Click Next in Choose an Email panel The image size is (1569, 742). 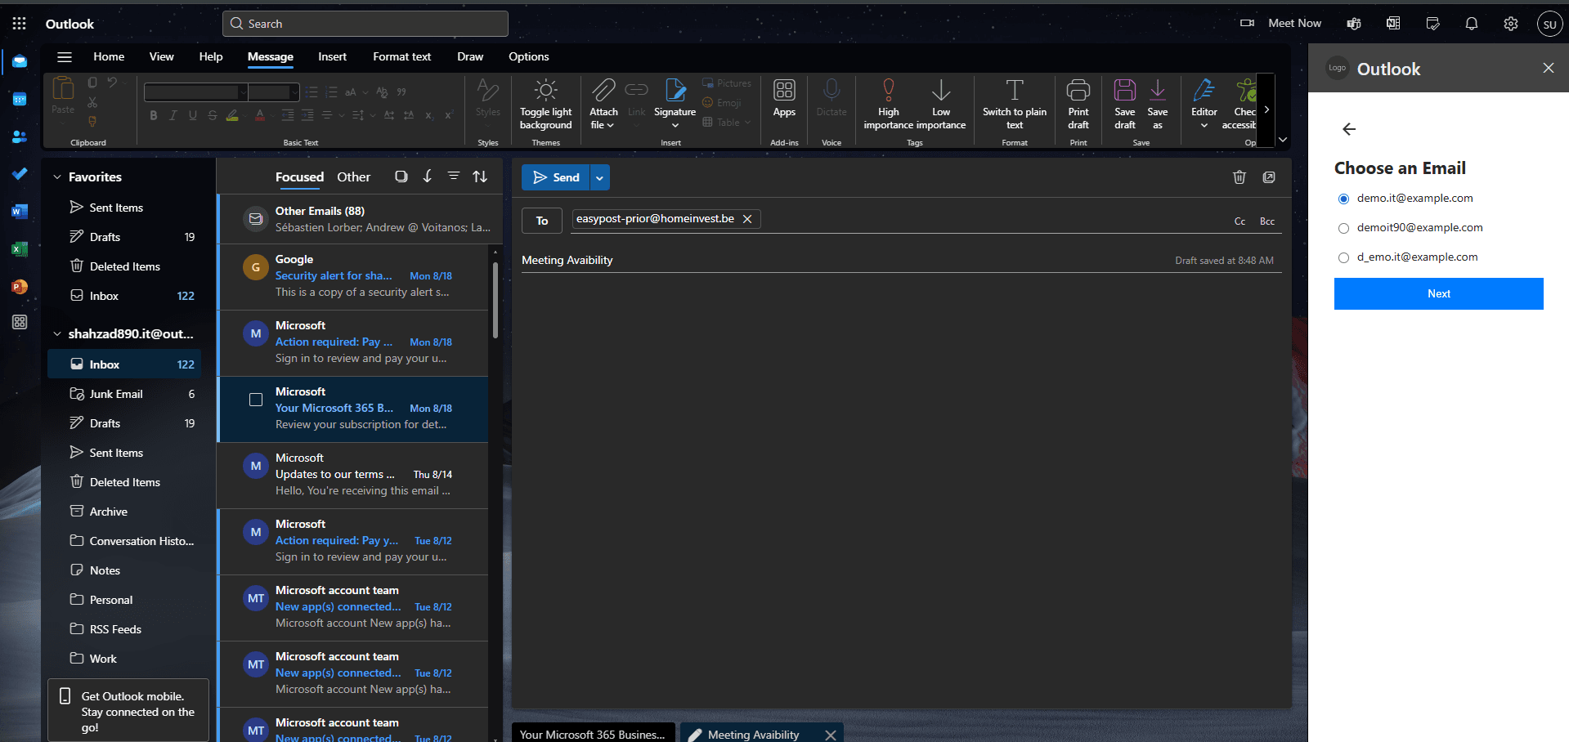pos(1438,293)
